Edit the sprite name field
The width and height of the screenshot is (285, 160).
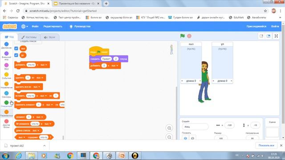click(x=195, y=127)
